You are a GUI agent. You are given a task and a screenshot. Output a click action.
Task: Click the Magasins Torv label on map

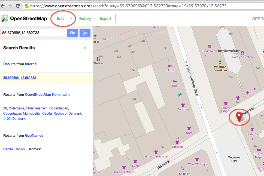[x=234, y=159]
